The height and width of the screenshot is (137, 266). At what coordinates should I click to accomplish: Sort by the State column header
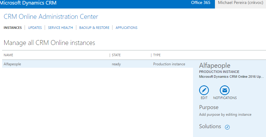tap(116, 55)
